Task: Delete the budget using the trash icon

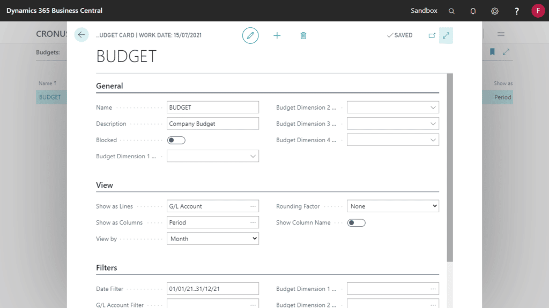Action: click(x=303, y=35)
